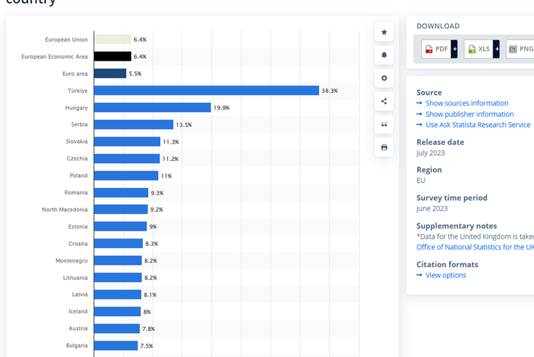Open Show publisher information link
534x357 pixels.
(x=469, y=114)
